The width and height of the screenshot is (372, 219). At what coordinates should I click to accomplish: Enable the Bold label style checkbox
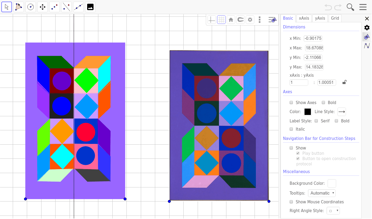pyautogui.click(x=336, y=121)
